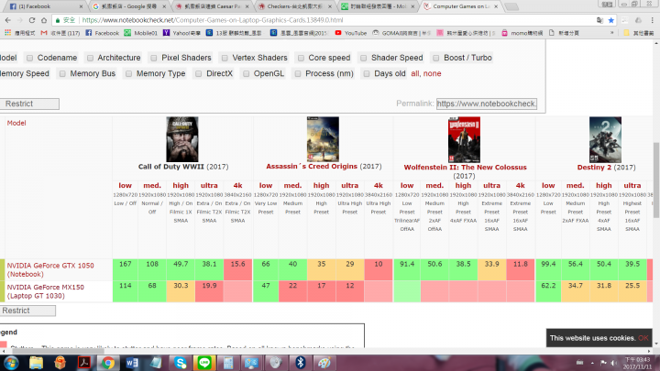Open a new browser tab

pyautogui.click(x=511, y=6)
